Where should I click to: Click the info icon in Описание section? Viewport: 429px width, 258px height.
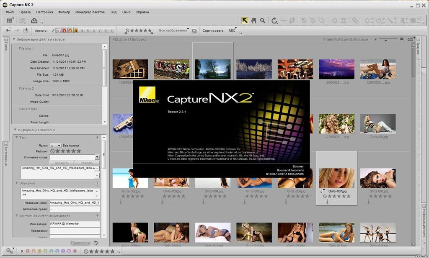click(x=97, y=183)
